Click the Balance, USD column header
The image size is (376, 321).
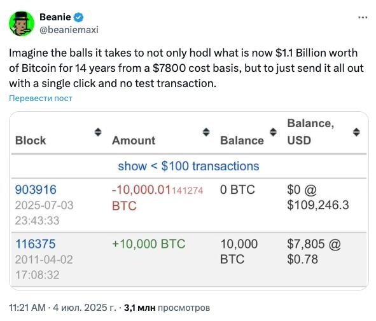[x=310, y=132]
